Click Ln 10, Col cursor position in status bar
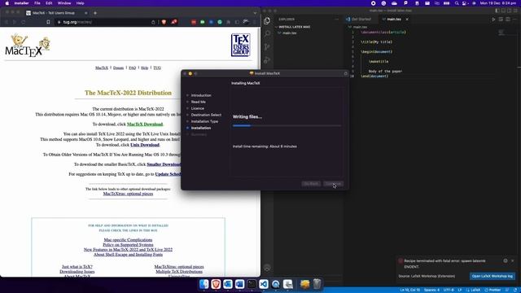Screen dimensions: 521x293 coord(410,290)
